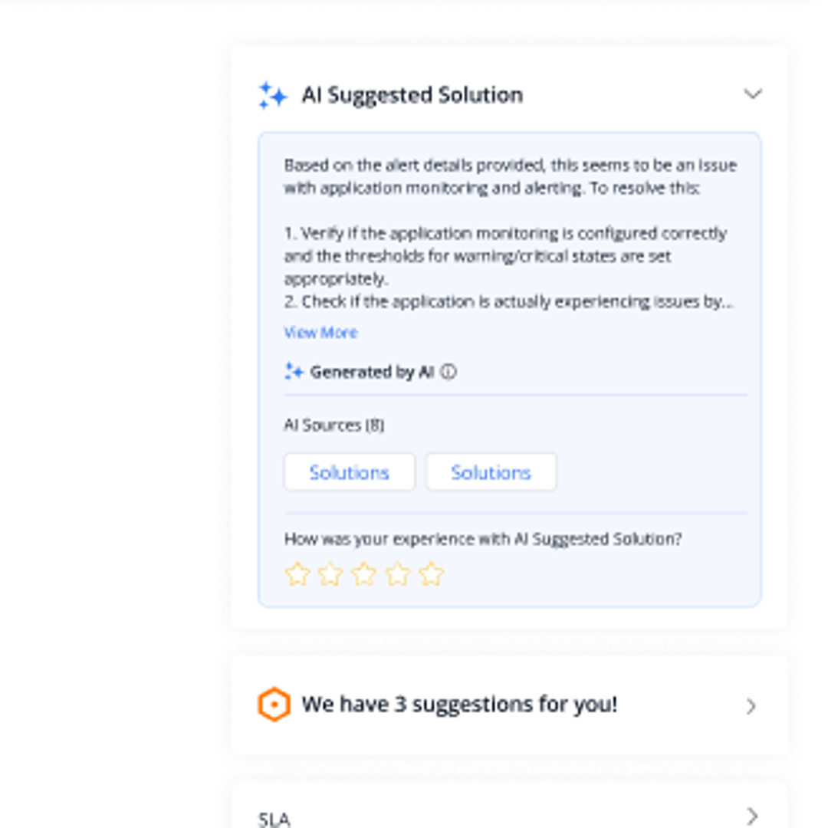The image size is (828, 828).
Task: Click the first Solutions button
Action: [349, 472]
